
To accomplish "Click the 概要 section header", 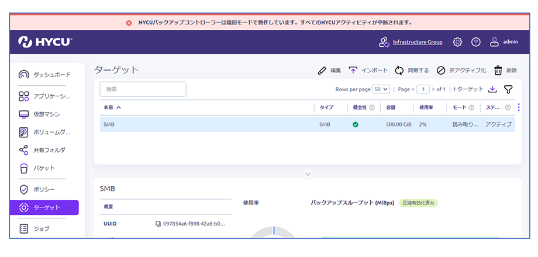I will pos(108,207).
